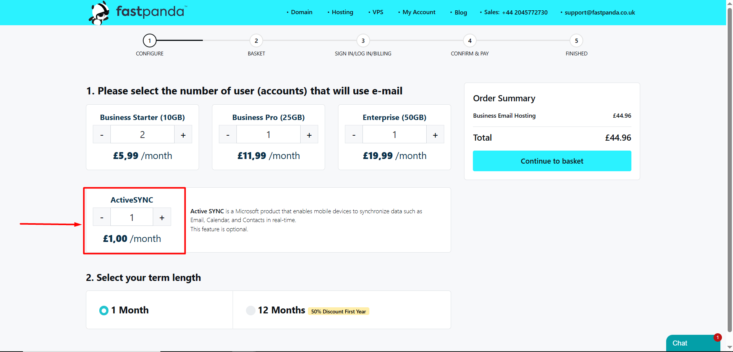Screen dimensions: 733x352
Task: Decrease Business Pro (25GB) quantity
Action: tap(228, 135)
